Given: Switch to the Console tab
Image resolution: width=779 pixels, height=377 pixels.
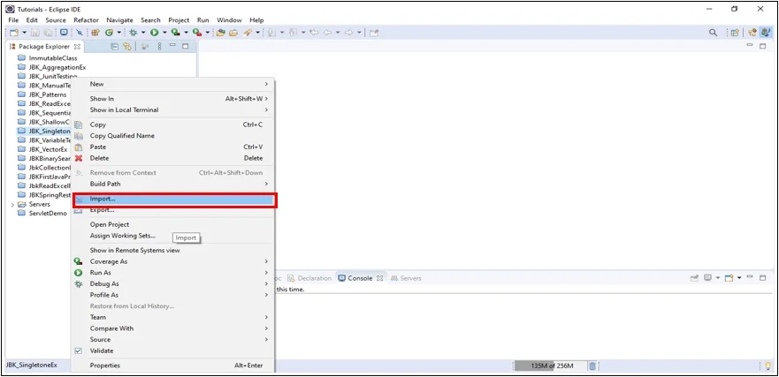Looking at the screenshot, I should [360, 278].
